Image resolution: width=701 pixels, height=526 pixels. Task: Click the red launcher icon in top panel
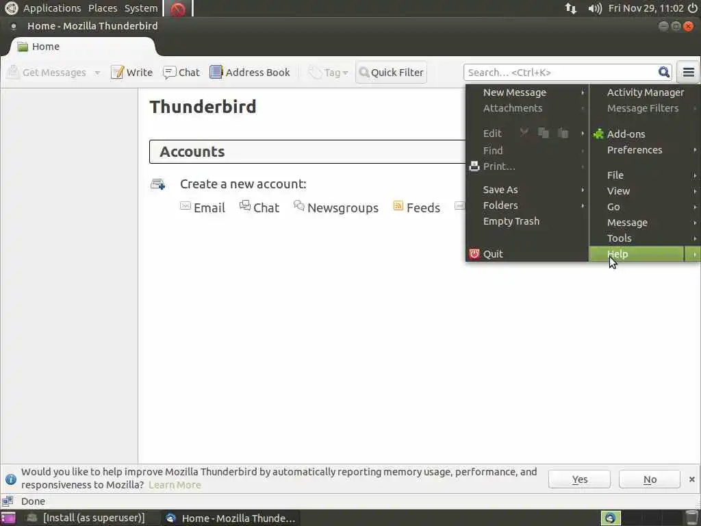178,8
